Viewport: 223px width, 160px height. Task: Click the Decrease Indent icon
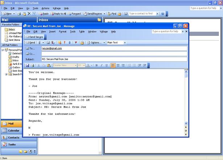[x=139, y=65]
